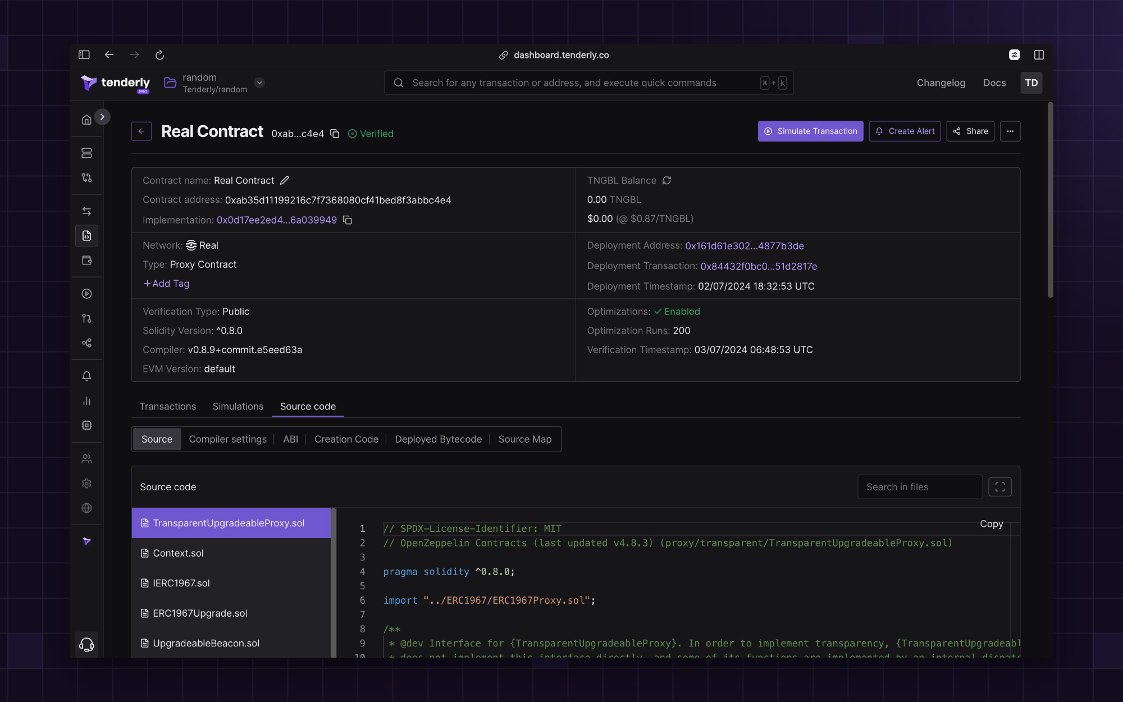
Task: Refresh the TNGBL Balance
Action: point(667,180)
